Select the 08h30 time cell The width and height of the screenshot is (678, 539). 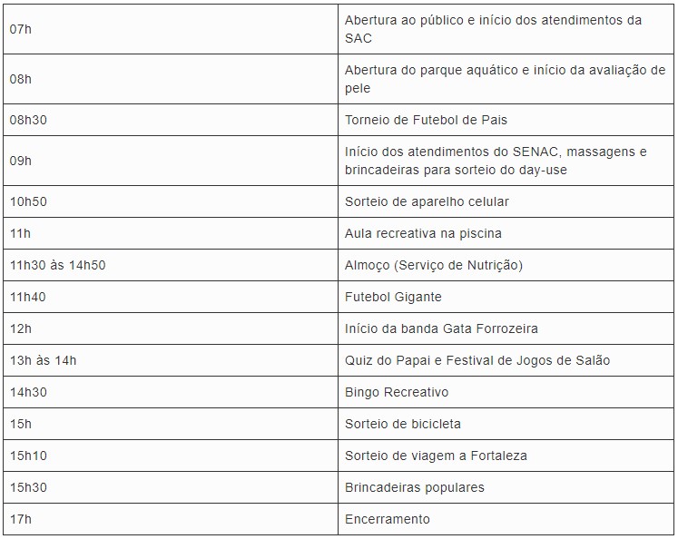(x=28, y=120)
